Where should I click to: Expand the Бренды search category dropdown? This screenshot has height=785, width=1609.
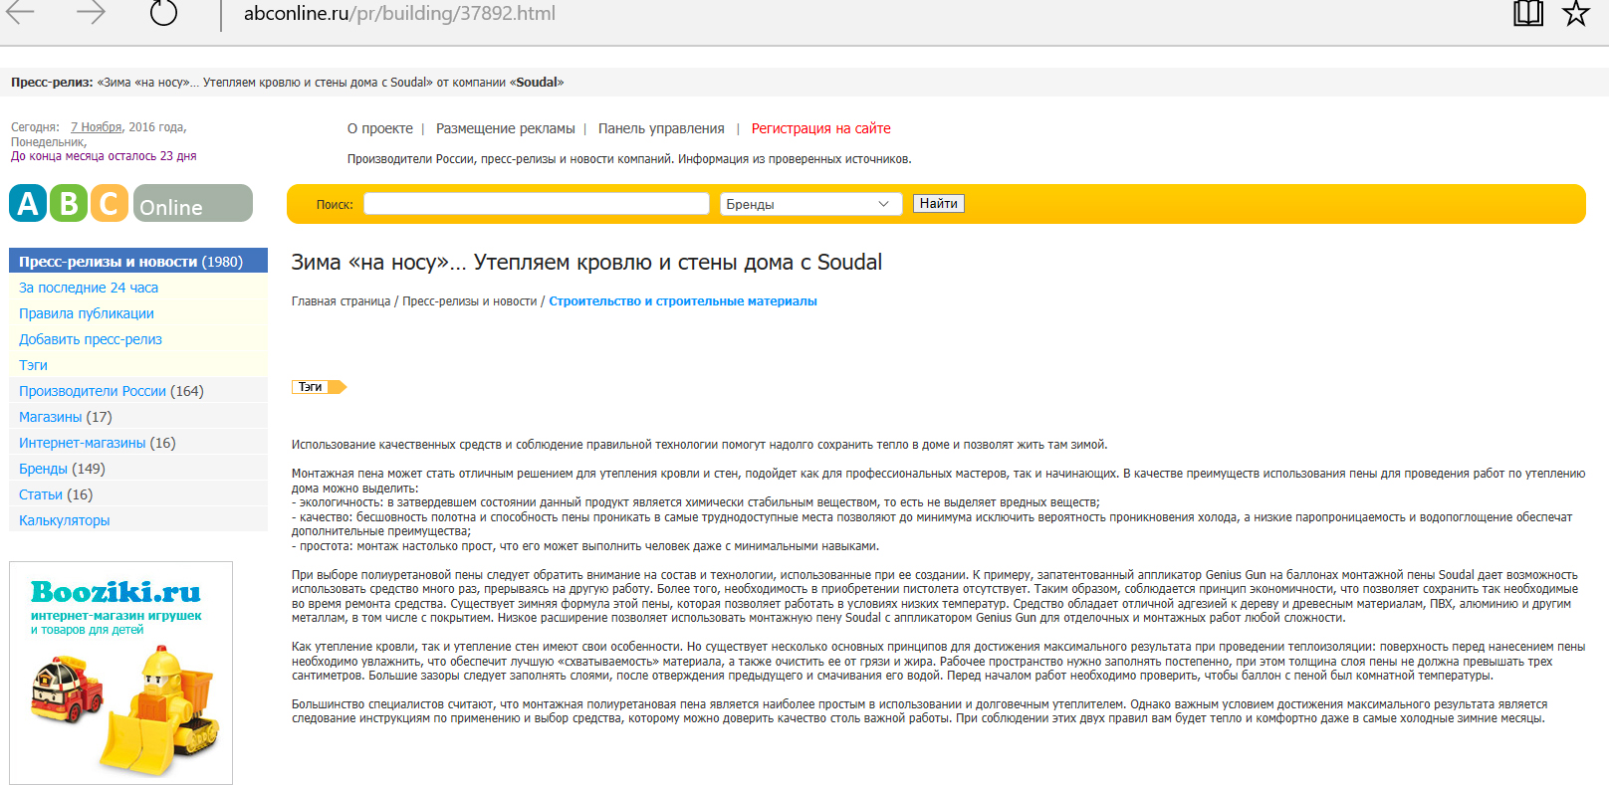click(810, 204)
